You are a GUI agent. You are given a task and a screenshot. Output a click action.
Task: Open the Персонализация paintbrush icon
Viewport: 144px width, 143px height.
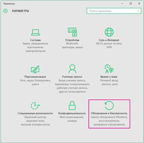(35, 69)
